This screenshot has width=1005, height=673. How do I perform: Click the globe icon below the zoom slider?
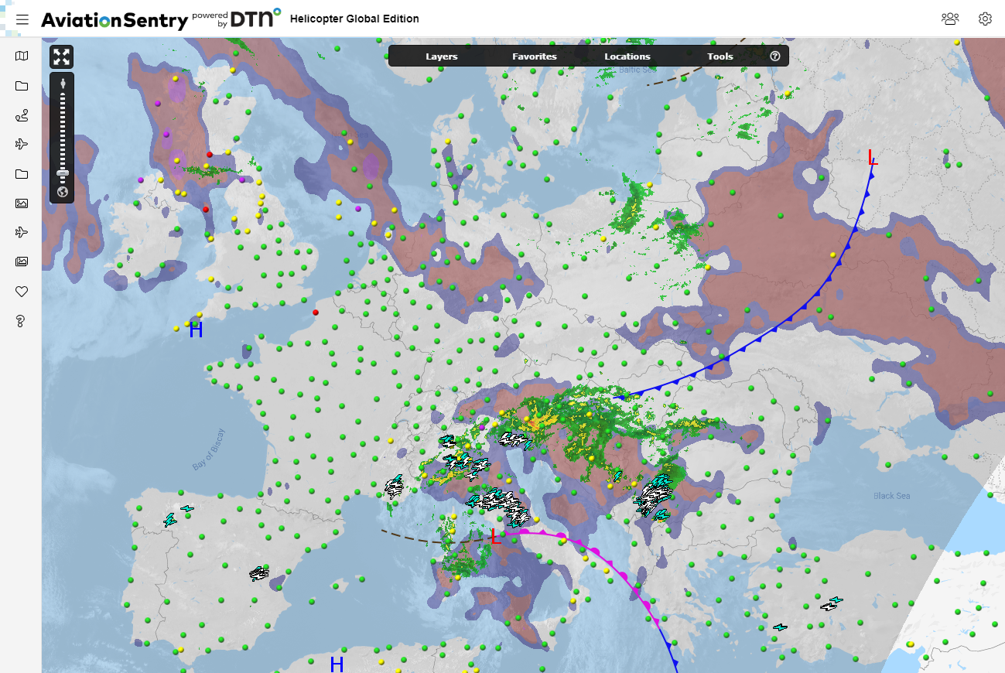pos(61,191)
